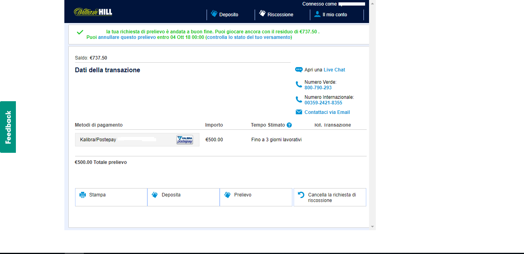Call Numero Verde 800-790-293 link
This screenshot has width=524, height=254.
click(318, 88)
